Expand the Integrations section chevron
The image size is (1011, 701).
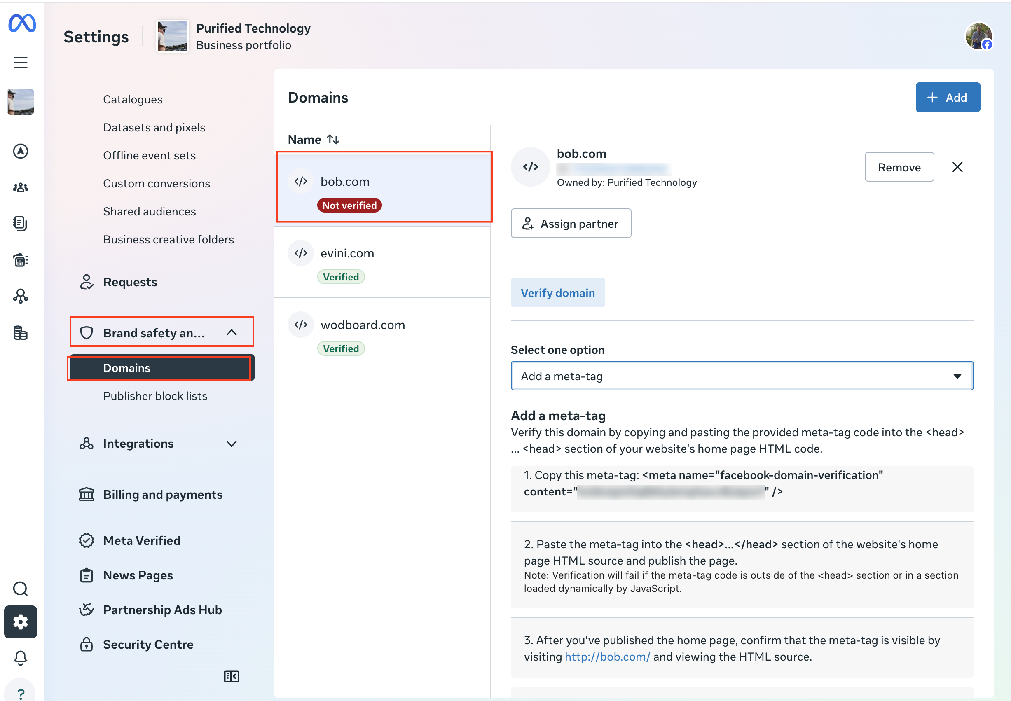232,444
